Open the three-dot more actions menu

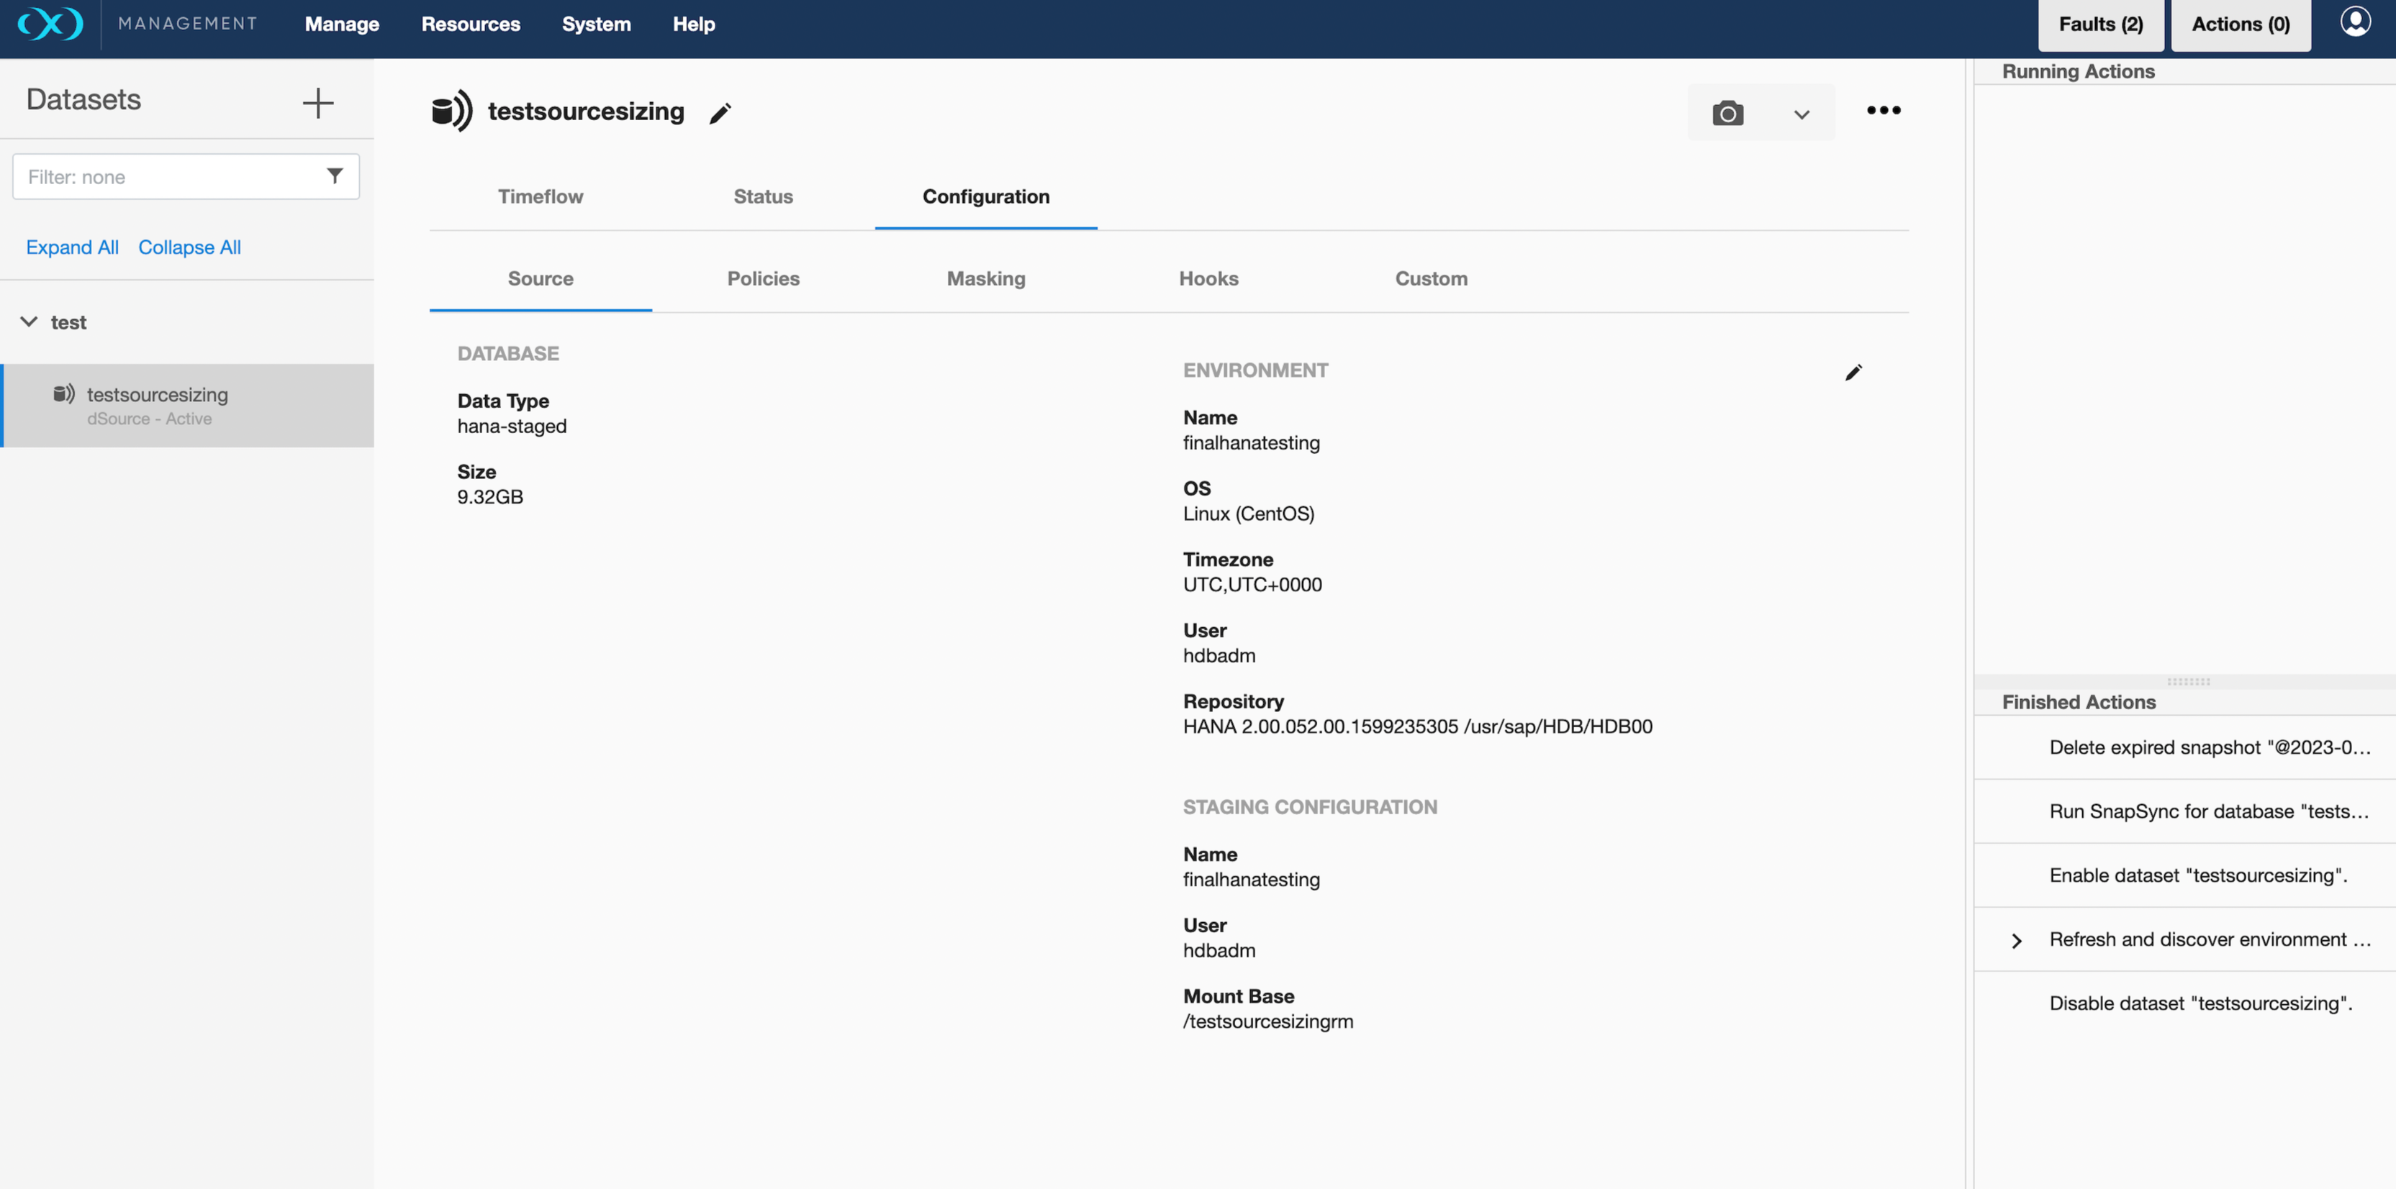[1883, 111]
